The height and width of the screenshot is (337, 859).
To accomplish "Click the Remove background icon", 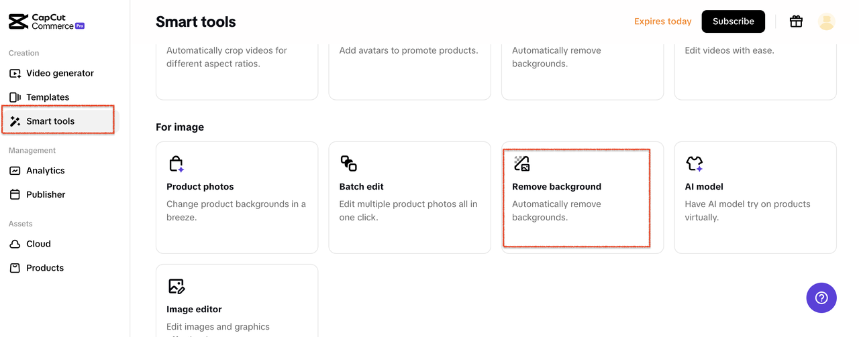I will coord(521,163).
